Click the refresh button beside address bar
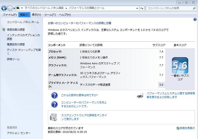198x139 pixels. (142, 8)
